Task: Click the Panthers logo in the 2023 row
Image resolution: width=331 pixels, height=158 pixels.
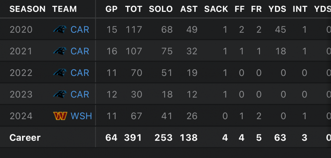Action: (x=60, y=94)
